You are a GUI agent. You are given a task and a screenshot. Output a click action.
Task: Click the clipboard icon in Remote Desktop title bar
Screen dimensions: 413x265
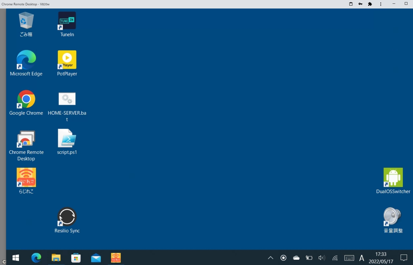coord(351,4)
